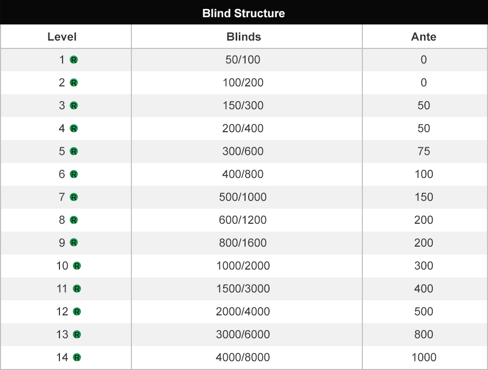Select the ante value 75

(423, 151)
